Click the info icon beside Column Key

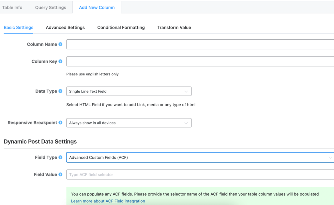60,61
